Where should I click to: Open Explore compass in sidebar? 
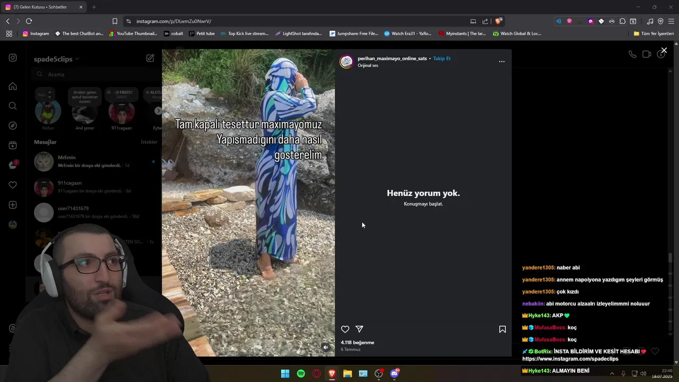[13, 126]
